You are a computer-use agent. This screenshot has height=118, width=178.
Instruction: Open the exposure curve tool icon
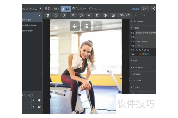(x=113, y=15)
